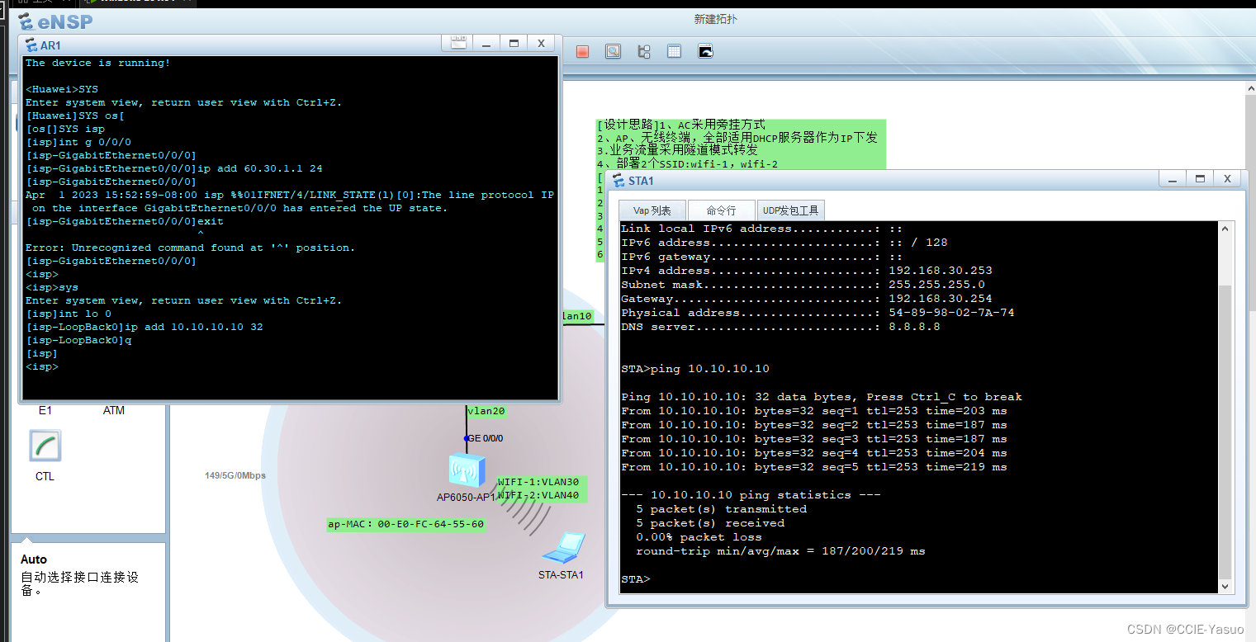Click the final <isp> prompt in AR1 terminal

point(42,366)
